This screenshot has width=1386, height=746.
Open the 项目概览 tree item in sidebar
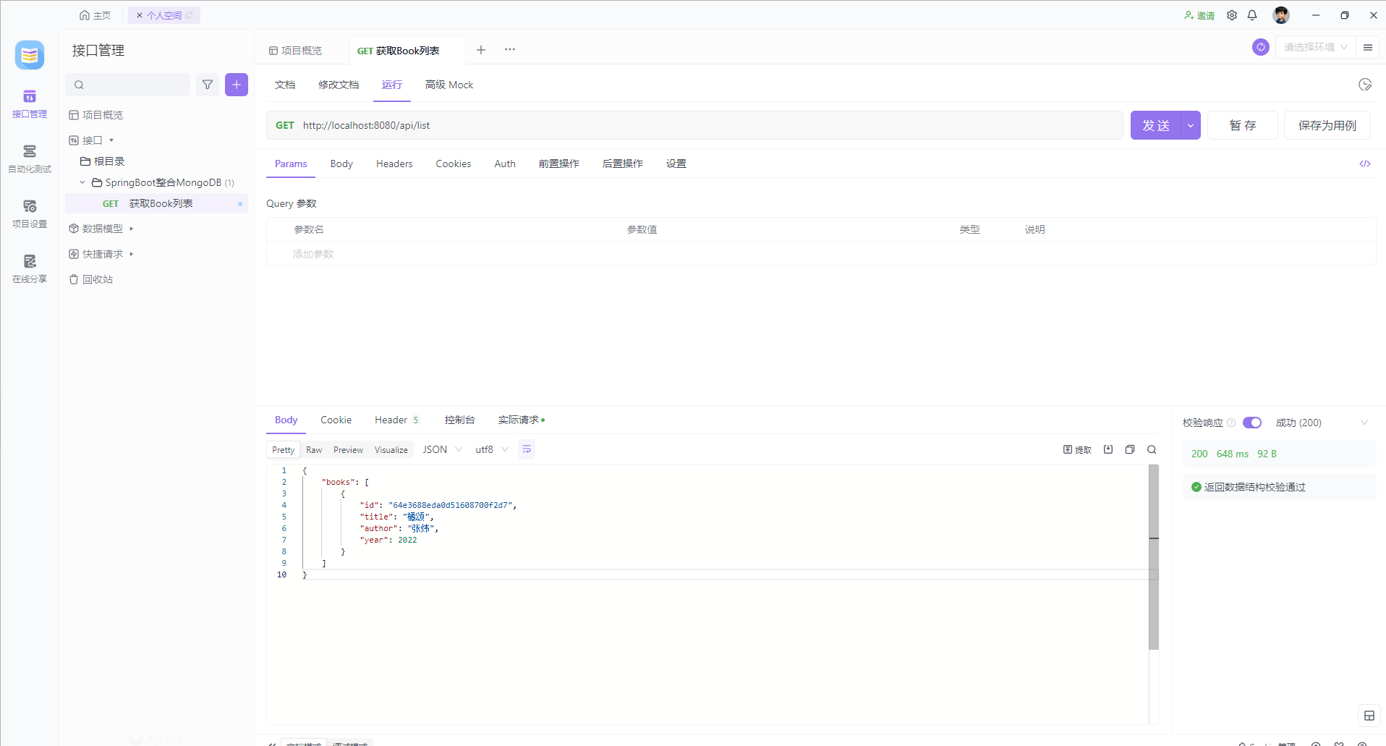click(96, 115)
